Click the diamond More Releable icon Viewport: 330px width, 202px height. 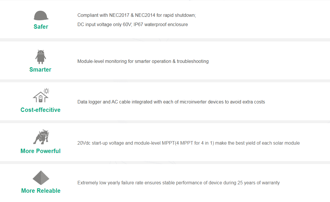click(x=41, y=178)
